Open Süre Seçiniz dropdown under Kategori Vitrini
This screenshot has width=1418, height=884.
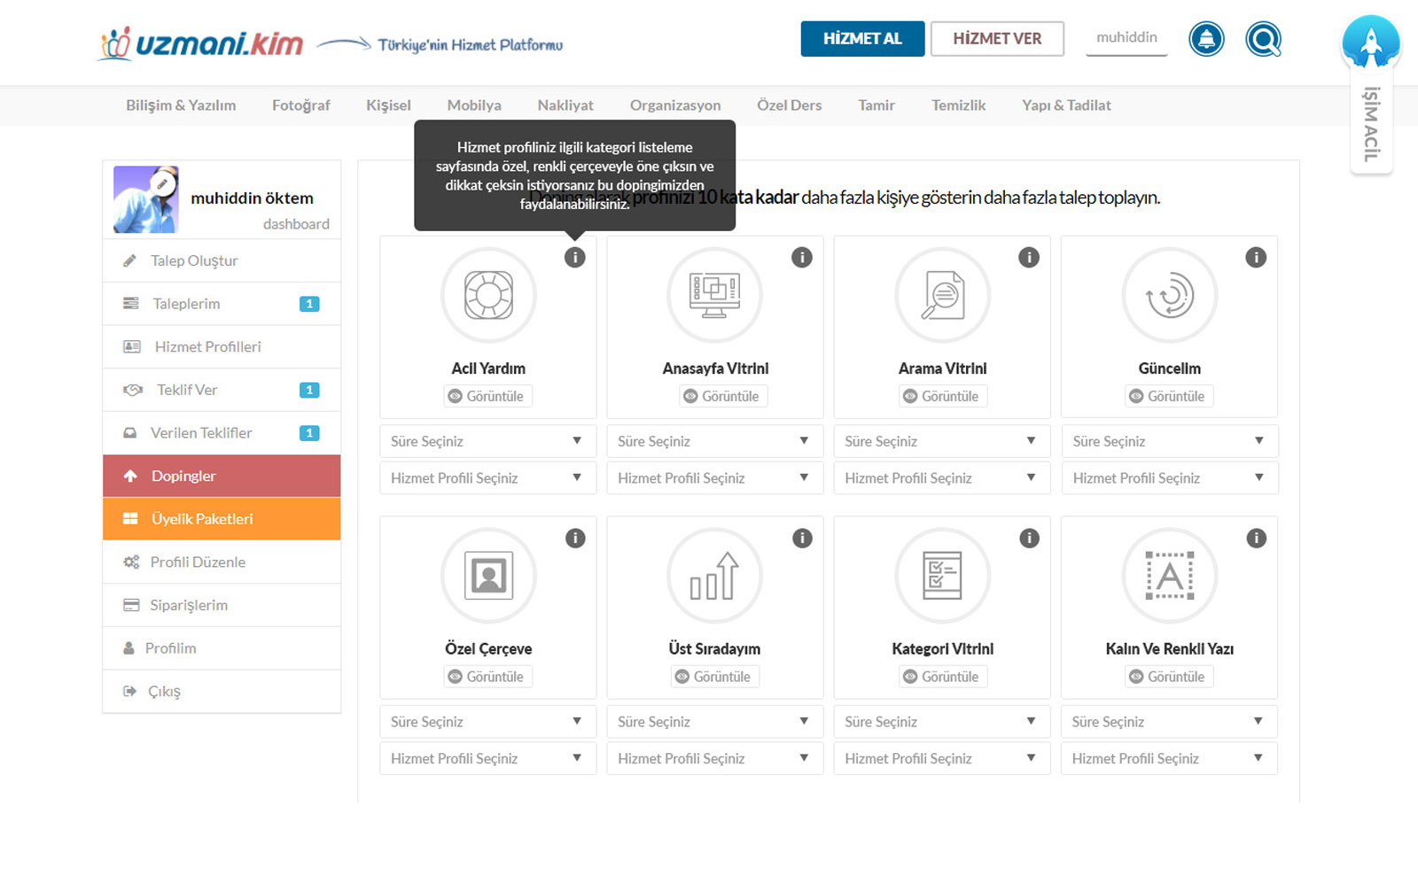941,722
